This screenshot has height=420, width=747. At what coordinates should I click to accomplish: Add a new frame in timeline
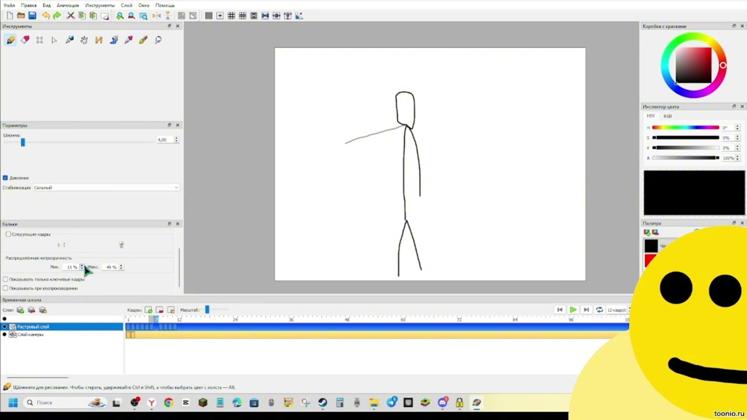pos(148,310)
